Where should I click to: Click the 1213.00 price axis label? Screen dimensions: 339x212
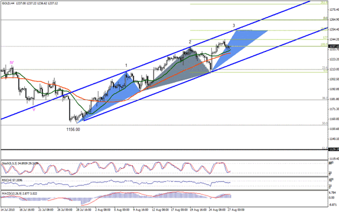tap(334, 69)
